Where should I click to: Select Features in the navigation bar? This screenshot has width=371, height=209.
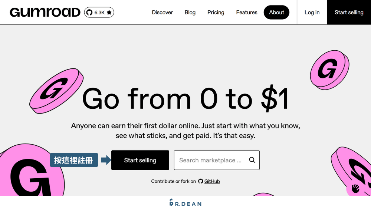click(247, 13)
